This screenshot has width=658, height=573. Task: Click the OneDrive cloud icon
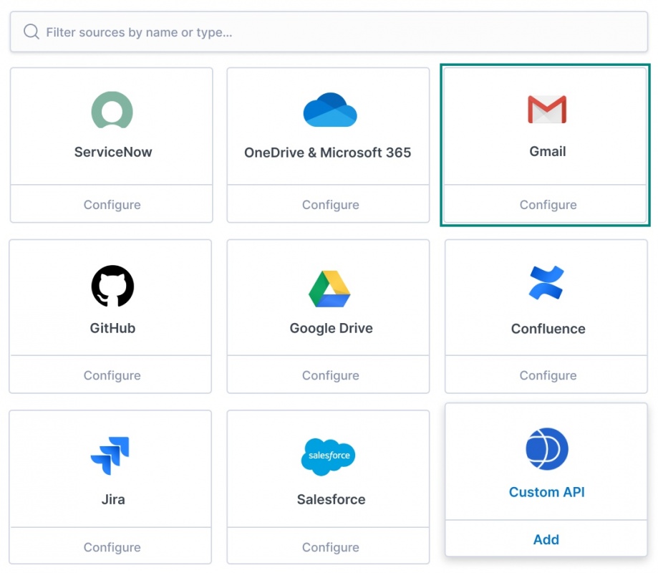point(329,110)
